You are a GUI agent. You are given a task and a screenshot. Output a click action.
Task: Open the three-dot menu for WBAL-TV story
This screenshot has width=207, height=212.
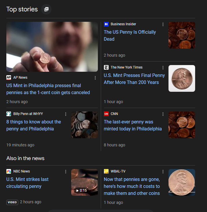pos(163,172)
